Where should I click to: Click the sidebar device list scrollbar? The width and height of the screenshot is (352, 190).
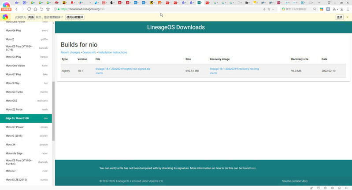coord(53,111)
